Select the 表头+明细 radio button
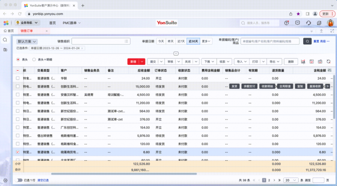The width and height of the screenshot is (337, 186). (x=34, y=59)
